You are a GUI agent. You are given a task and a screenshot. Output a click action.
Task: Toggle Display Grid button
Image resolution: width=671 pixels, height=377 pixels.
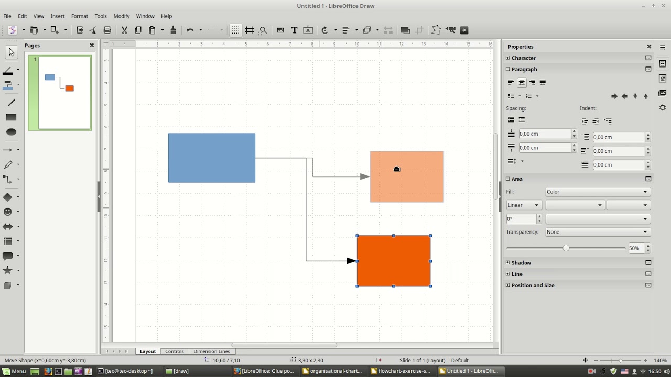235,30
